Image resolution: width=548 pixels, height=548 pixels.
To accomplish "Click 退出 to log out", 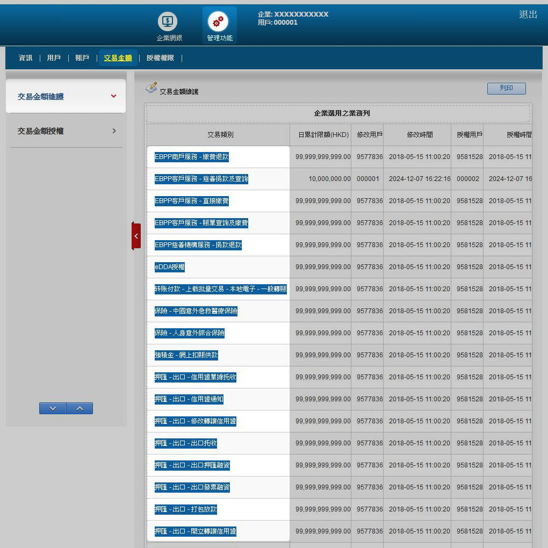I will tap(528, 15).
